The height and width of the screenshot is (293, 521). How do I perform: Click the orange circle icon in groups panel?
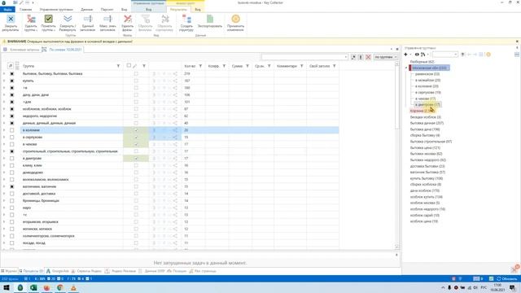pyautogui.click(x=488, y=55)
